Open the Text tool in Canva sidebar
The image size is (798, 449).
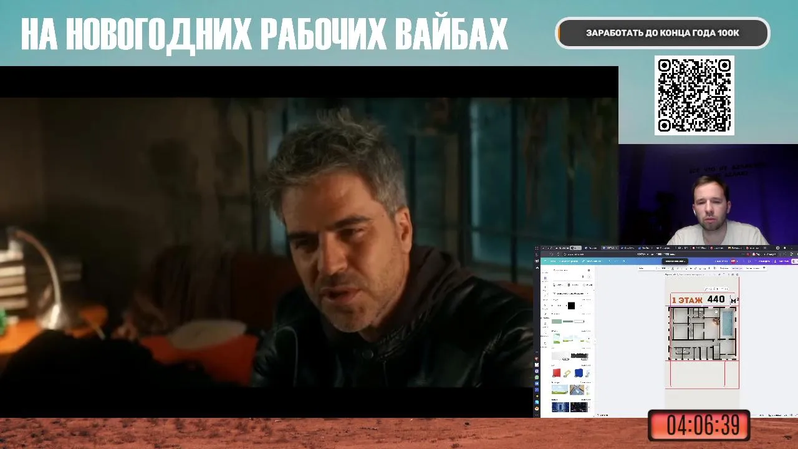[545, 287]
